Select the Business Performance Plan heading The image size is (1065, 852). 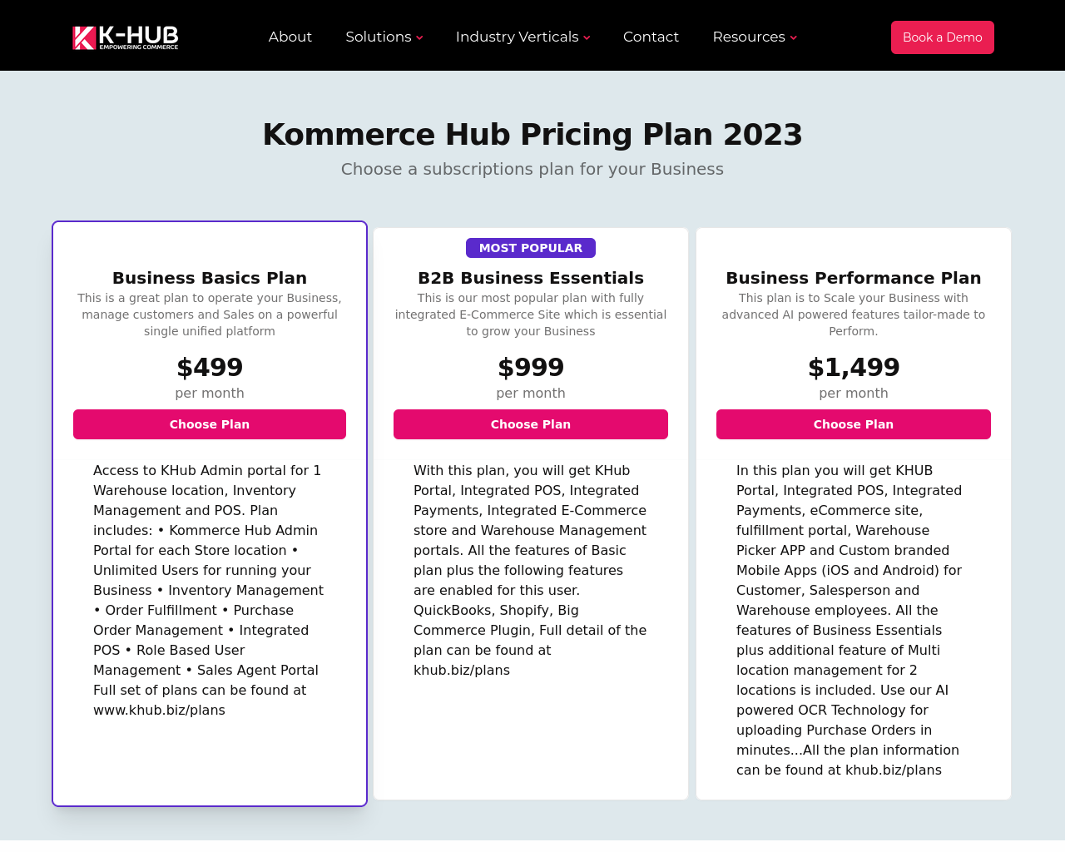point(854,278)
